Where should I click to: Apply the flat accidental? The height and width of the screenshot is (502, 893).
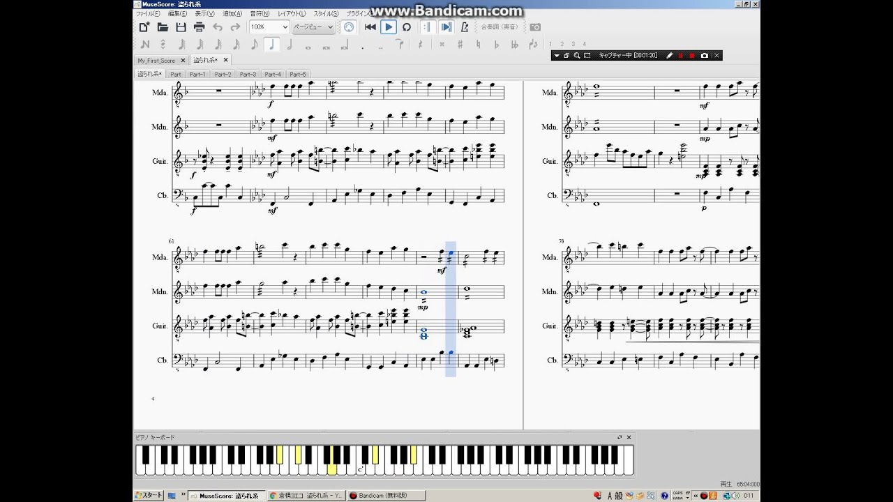click(496, 45)
